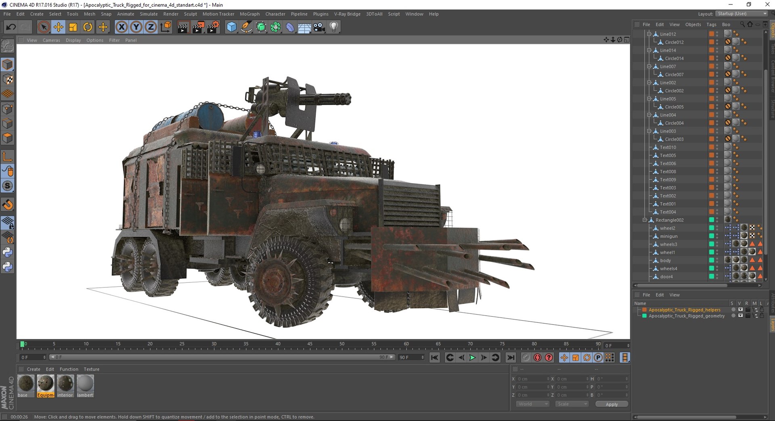This screenshot has height=421, width=775.
Task: Toggle position keyframe recording
Action: [564, 357]
